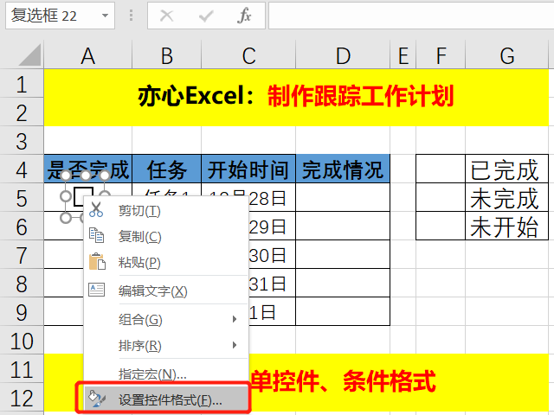This screenshot has width=554, height=415.
Task: Click the Cut scissors icon in context menu
Action: pos(96,209)
